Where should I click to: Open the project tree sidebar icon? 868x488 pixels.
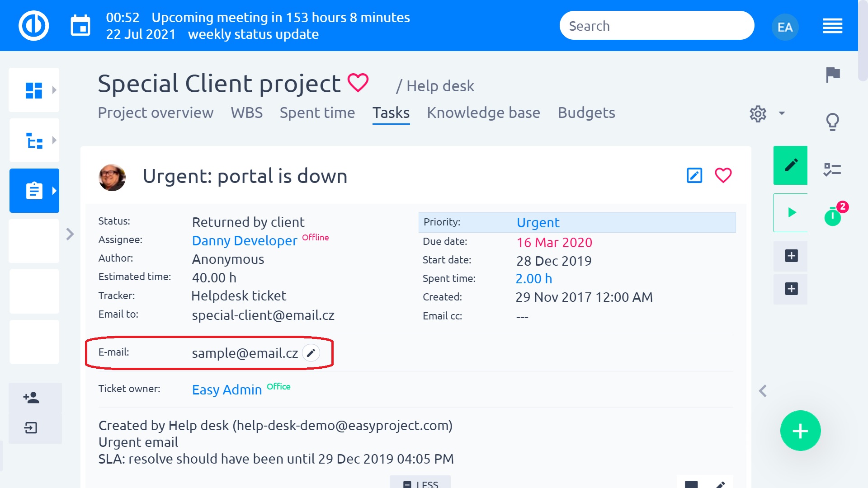tap(34, 141)
